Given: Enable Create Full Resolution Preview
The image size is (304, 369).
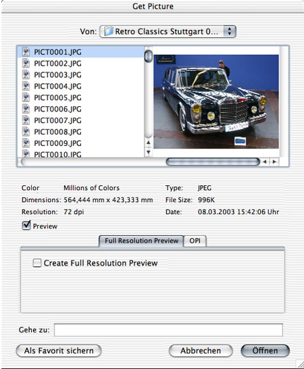Looking at the screenshot, I should pos(37,263).
